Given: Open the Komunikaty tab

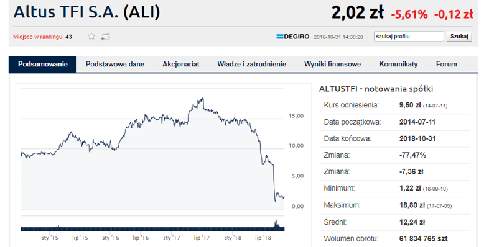Looking at the screenshot, I should pos(398,64).
